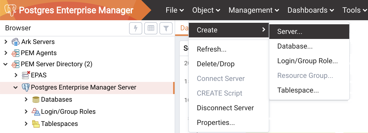Click the query tool lightning icon
The image size is (368, 133).
pos(136,28)
